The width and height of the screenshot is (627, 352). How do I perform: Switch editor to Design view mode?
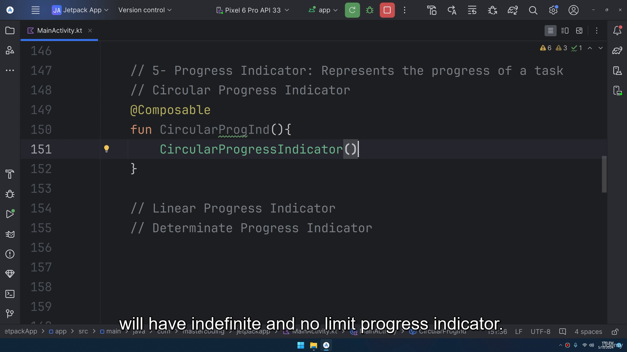click(x=579, y=31)
